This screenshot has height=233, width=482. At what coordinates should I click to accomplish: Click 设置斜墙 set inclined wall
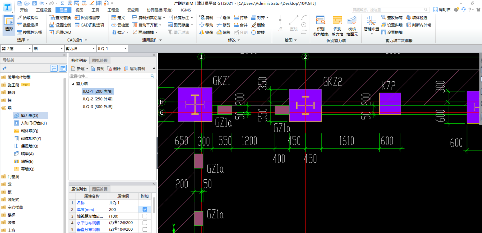[392, 25]
